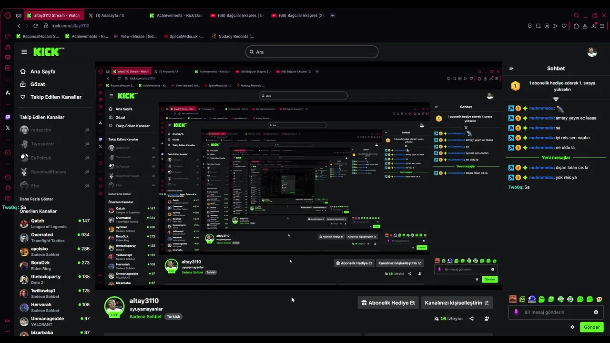This screenshot has width=610, height=343.
Task: Share the altay3110 stream
Action: tap(471, 318)
